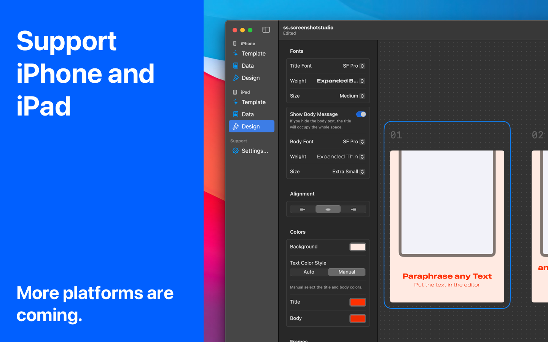Click the Text Color Style label
The height and width of the screenshot is (342, 548).
(308, 263)
